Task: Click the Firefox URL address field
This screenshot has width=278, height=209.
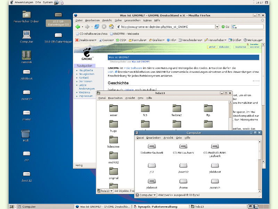Action: point(166,27)
